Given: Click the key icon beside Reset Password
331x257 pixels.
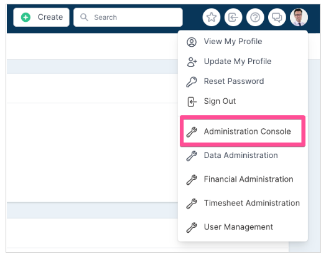Looking at the screenshot, I should pos(192,82).
